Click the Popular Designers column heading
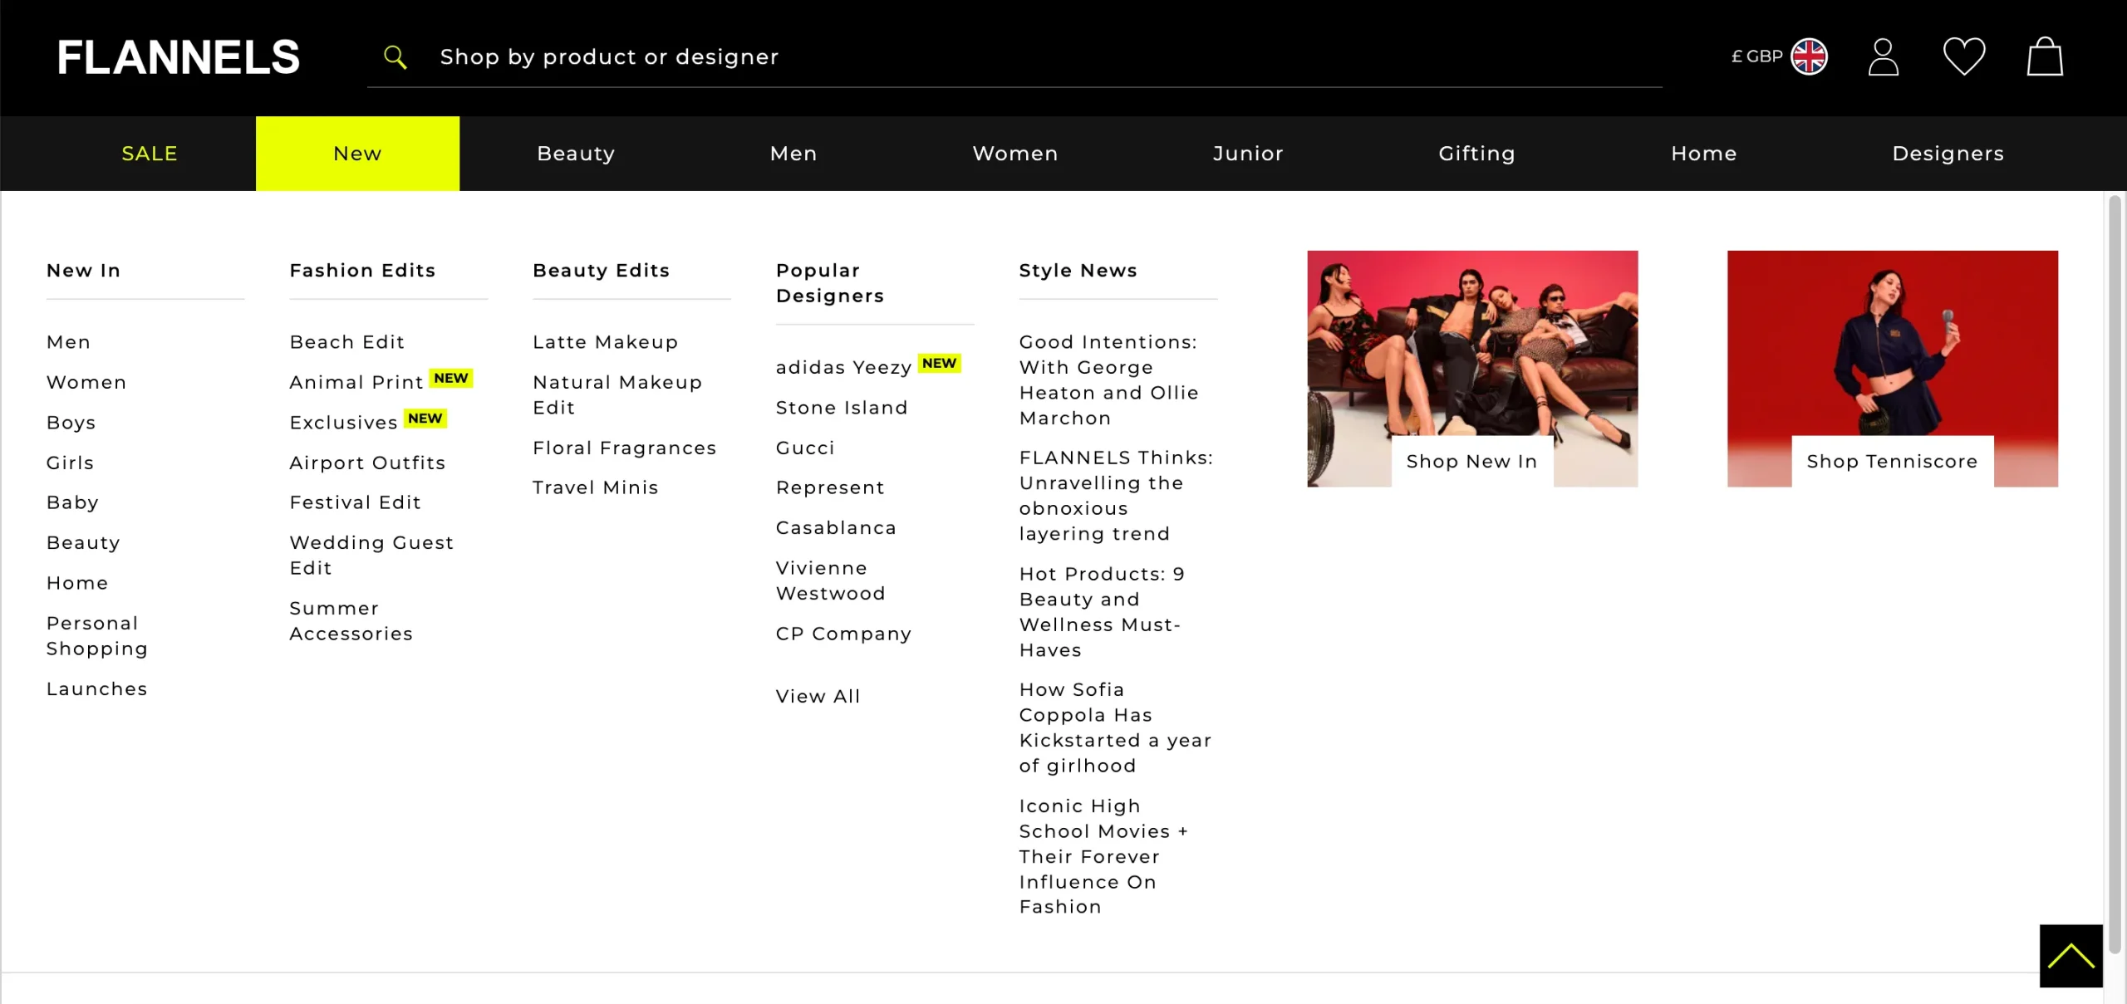 click(x=829, y=283)
